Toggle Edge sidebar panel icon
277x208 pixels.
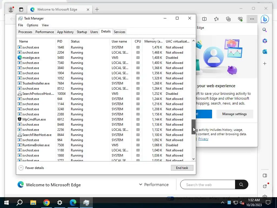point(265,175)
